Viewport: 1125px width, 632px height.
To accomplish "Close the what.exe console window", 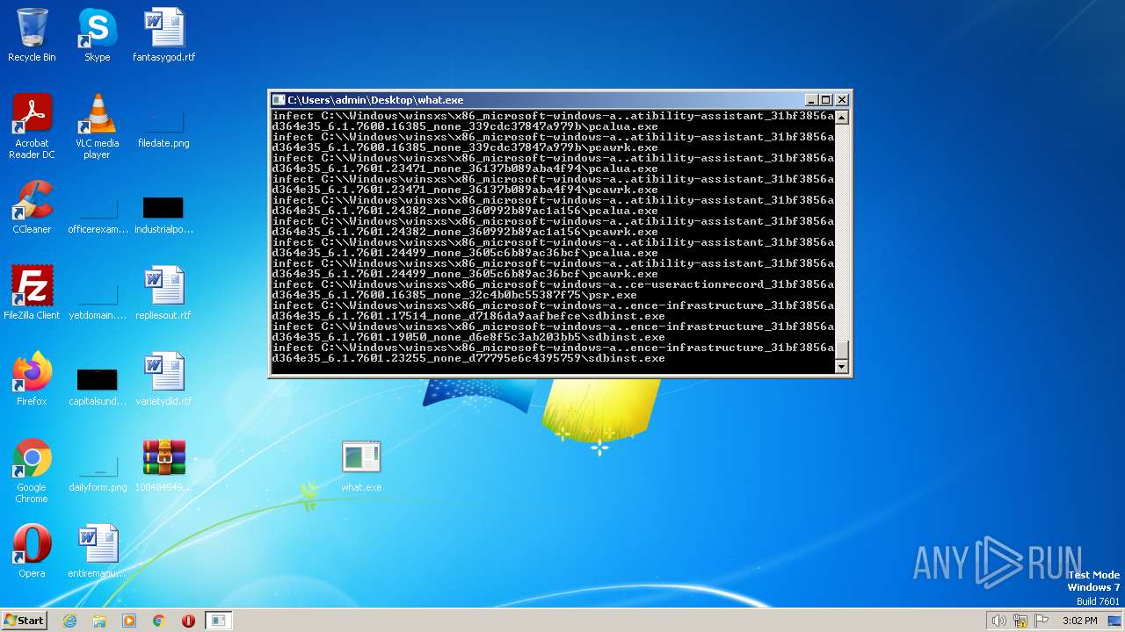I will 841,100.
